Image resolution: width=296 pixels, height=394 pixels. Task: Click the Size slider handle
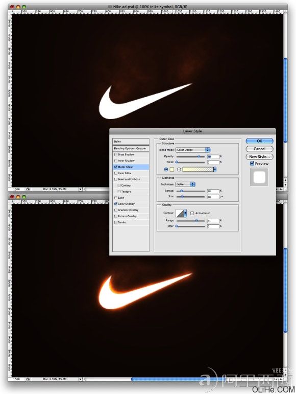[182, 197]
